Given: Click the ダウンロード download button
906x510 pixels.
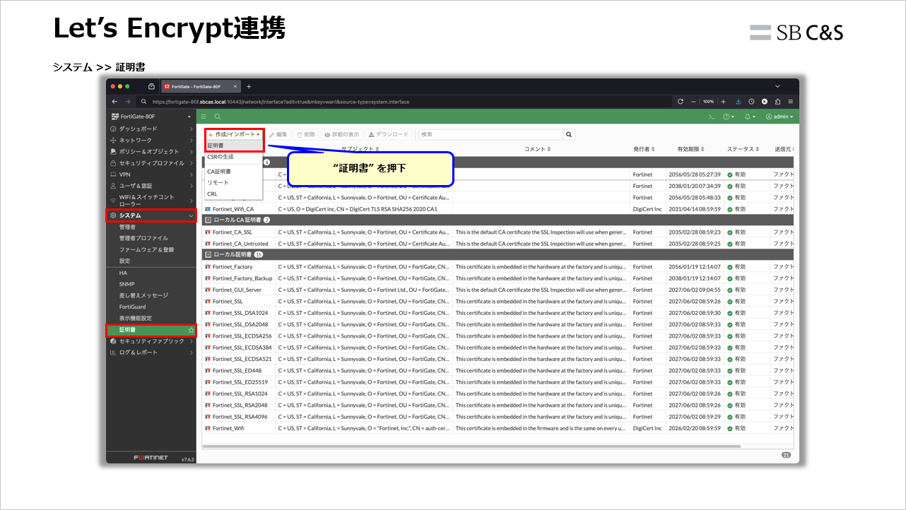Looking at the screenshot, I should [x=388, y=134].
